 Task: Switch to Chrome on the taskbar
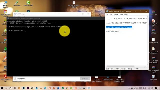point(67,88)
